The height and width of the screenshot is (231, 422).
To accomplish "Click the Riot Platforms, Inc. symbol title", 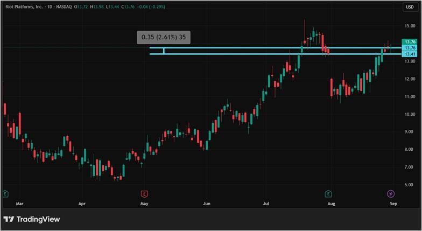I will click(x=25, y=6).
